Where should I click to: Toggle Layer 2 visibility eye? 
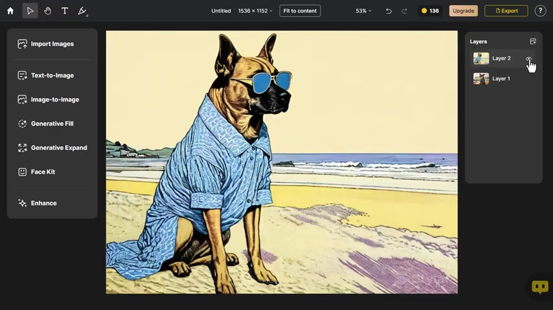[x=528, y=59]
